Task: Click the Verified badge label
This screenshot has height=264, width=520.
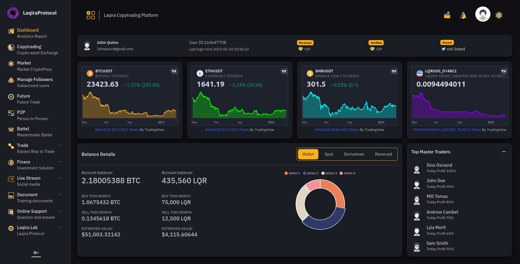Action: coord(376,43)
